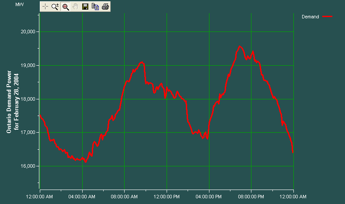345x204 pixels.
Task: Click the 20,000 y-axis label
Action: tap(29, 32)
